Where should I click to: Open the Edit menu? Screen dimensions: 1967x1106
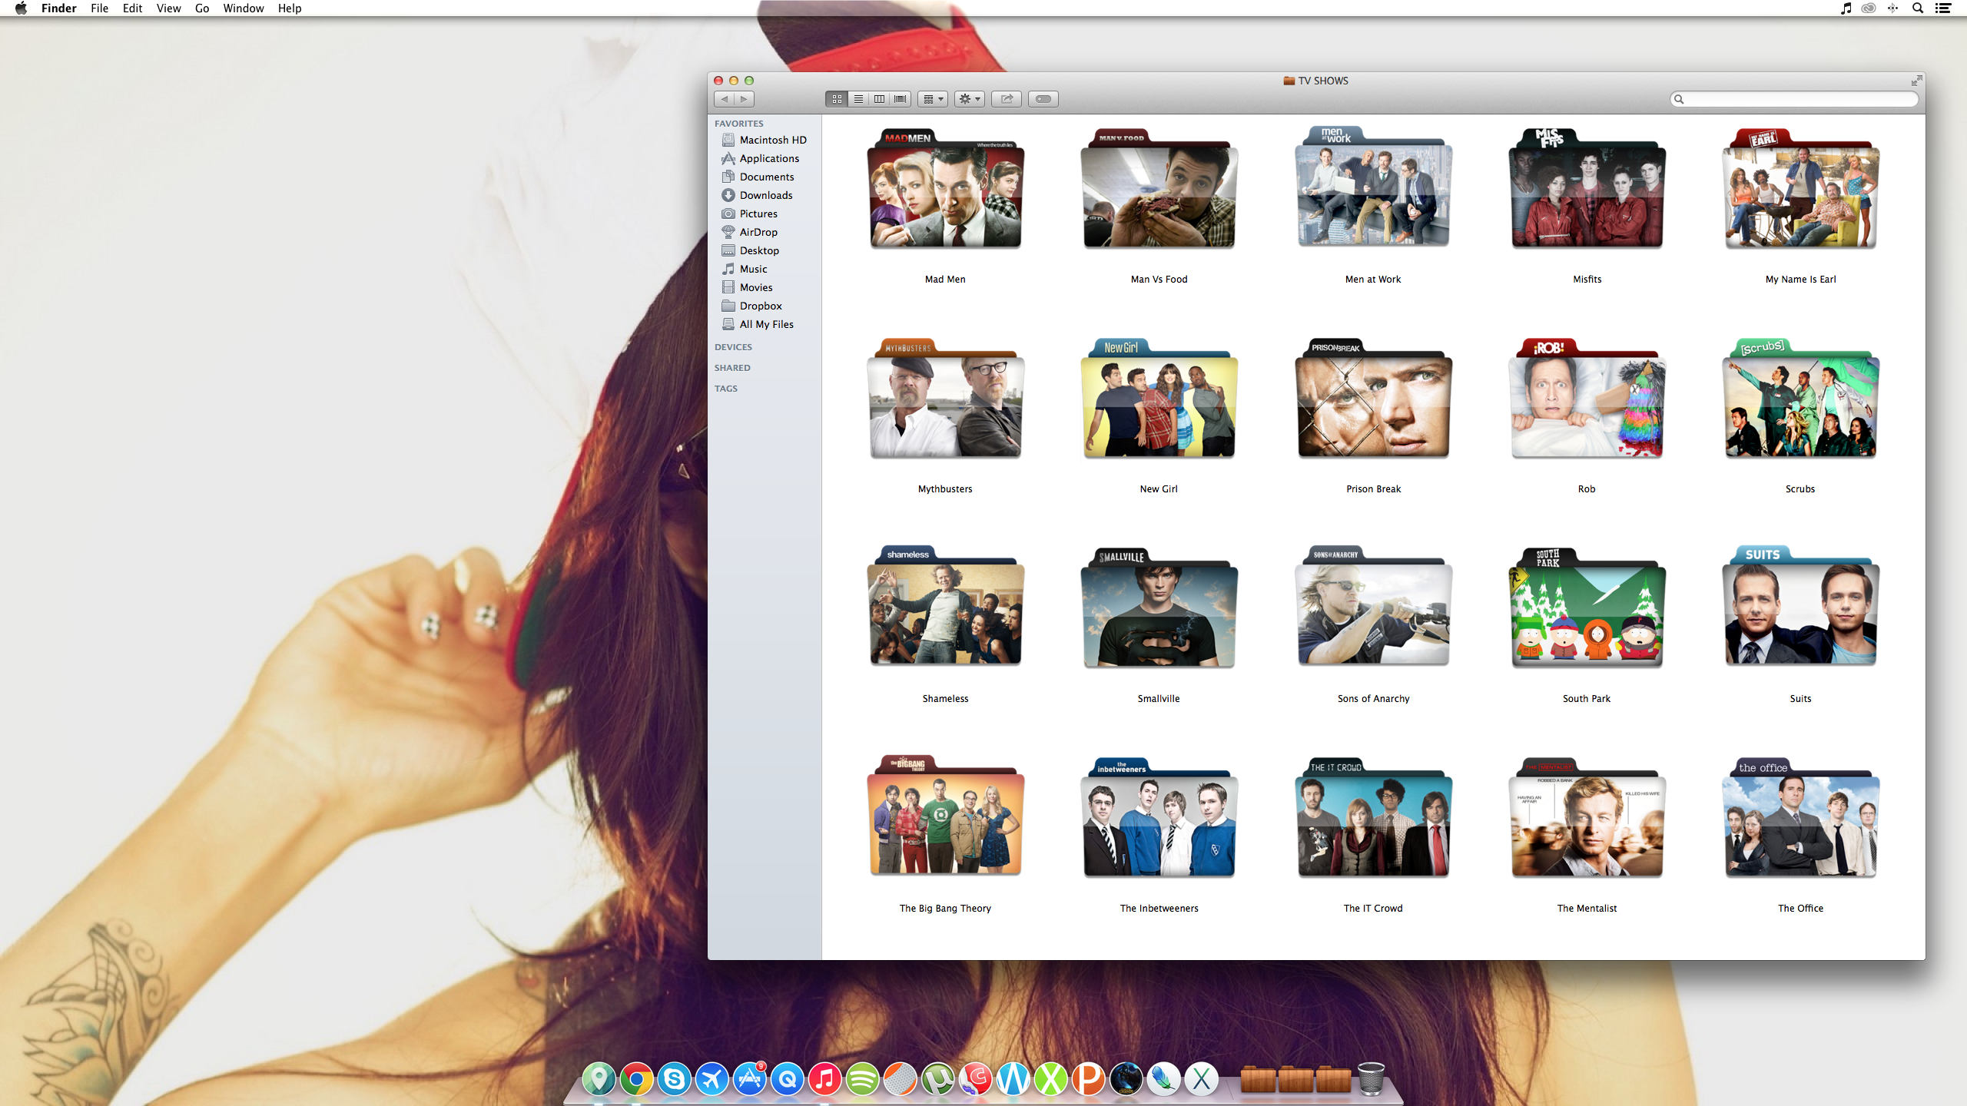tap(132, 8)
